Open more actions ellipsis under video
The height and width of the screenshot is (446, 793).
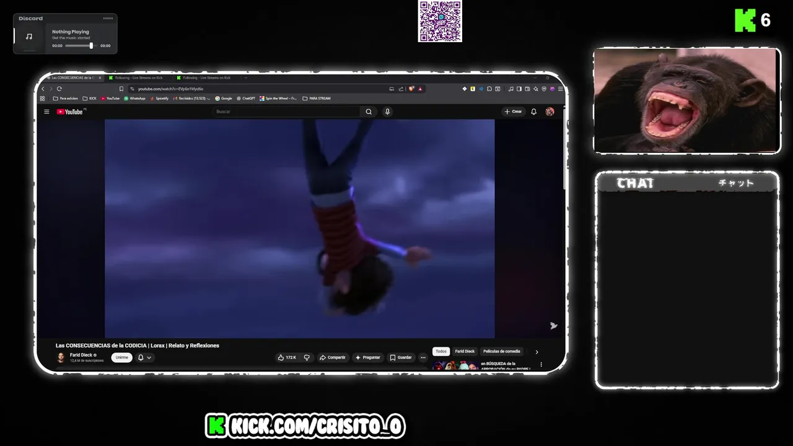tap(423, 357)
